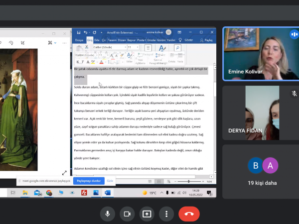The image size is (299, 224).
Task: Open File Explorer from the taskbar
Action: coord(25,193)
